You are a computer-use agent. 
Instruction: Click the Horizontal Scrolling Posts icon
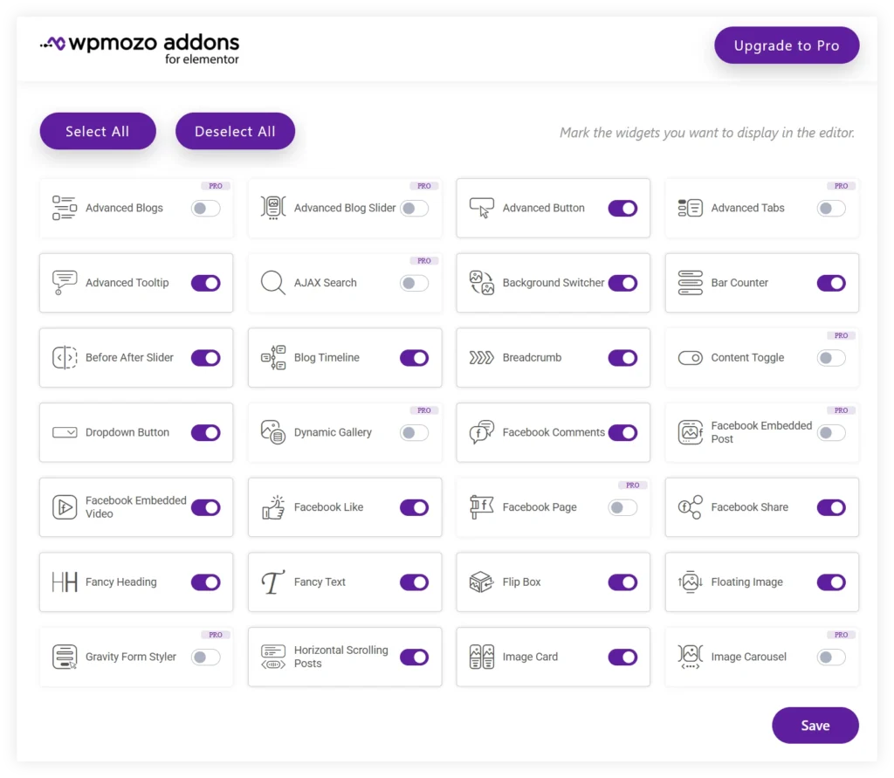pyautogui.click(x=273, y=658)
